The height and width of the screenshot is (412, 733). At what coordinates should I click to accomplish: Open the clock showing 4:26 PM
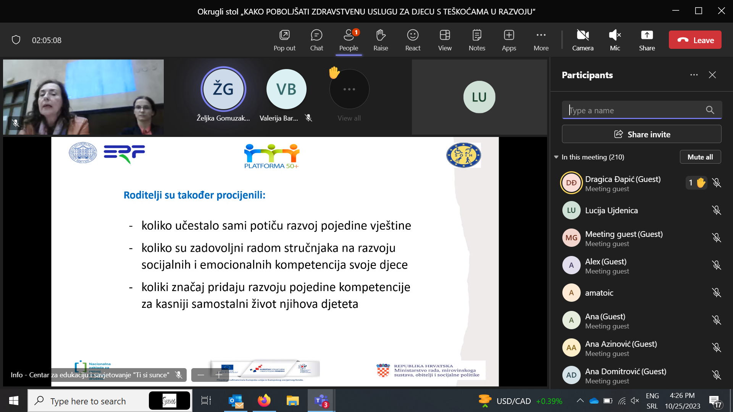pos(683,401)
